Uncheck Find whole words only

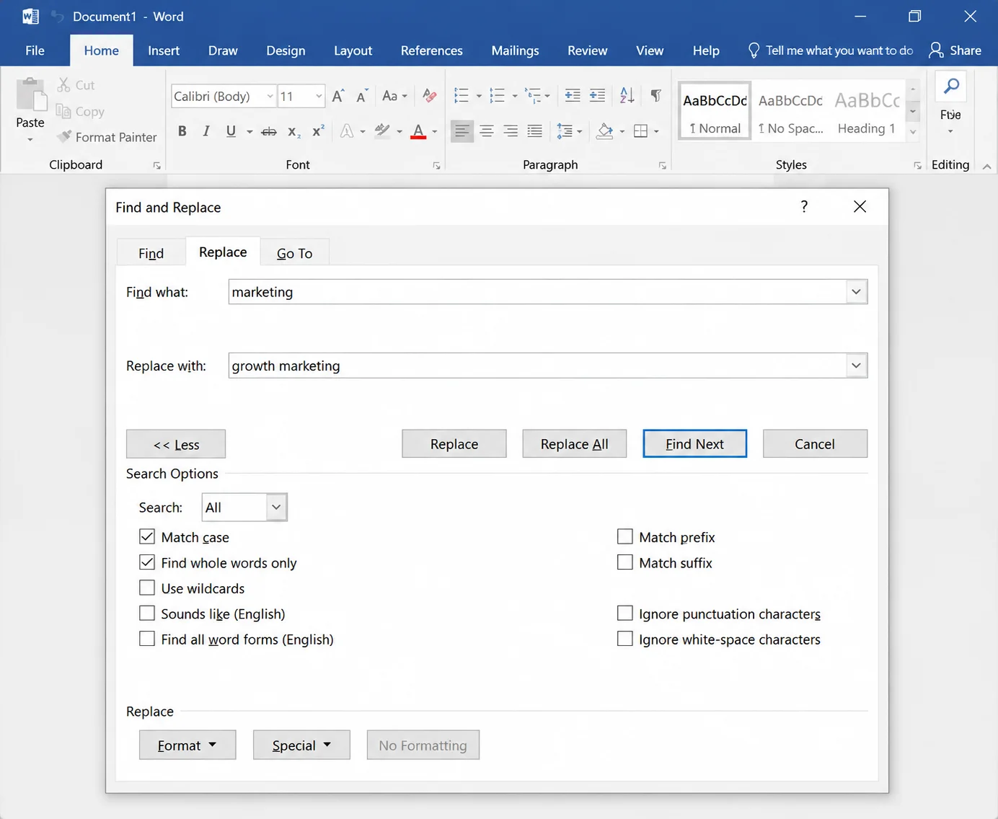pos(147,562)
